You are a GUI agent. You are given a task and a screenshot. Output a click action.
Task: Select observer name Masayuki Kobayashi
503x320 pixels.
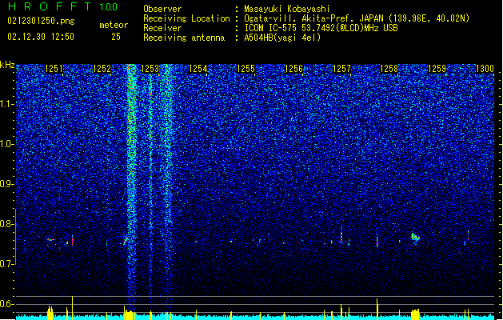click(x=287, y=9)
